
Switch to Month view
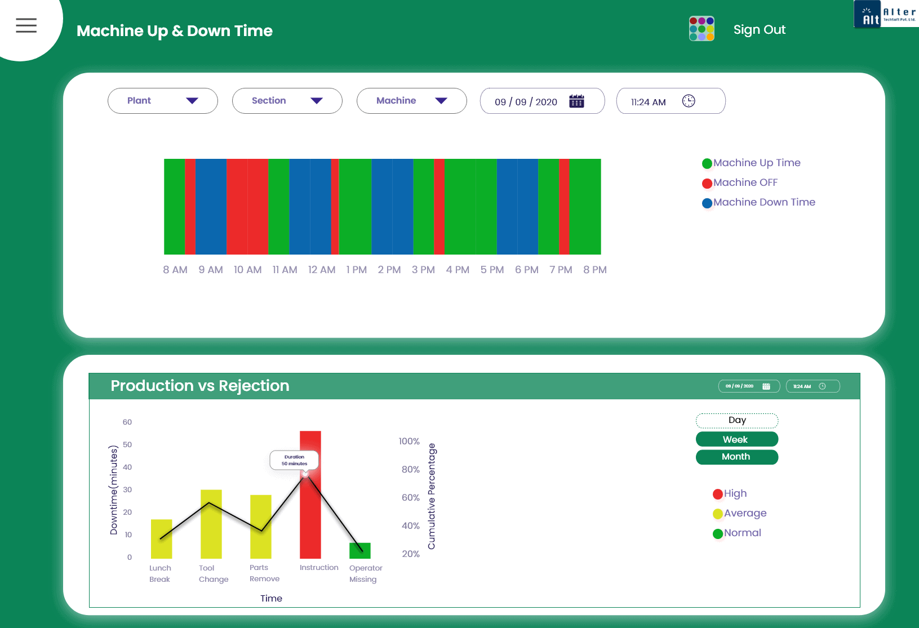(x=736, y=457)
